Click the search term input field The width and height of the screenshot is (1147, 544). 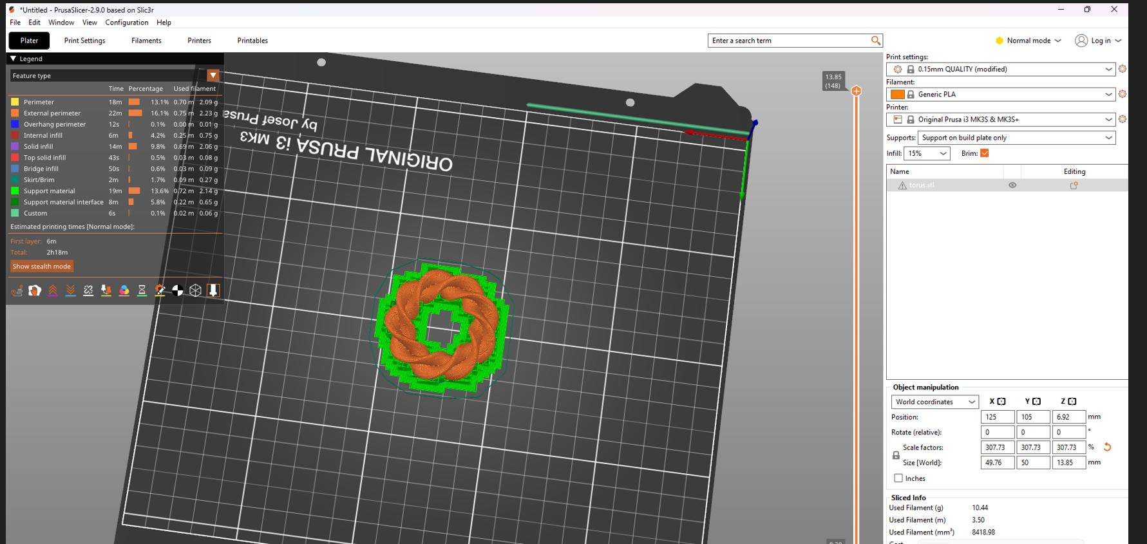[x=789, y=41]
